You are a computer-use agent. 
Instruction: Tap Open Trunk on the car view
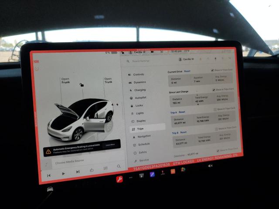(x=108, y=80)
